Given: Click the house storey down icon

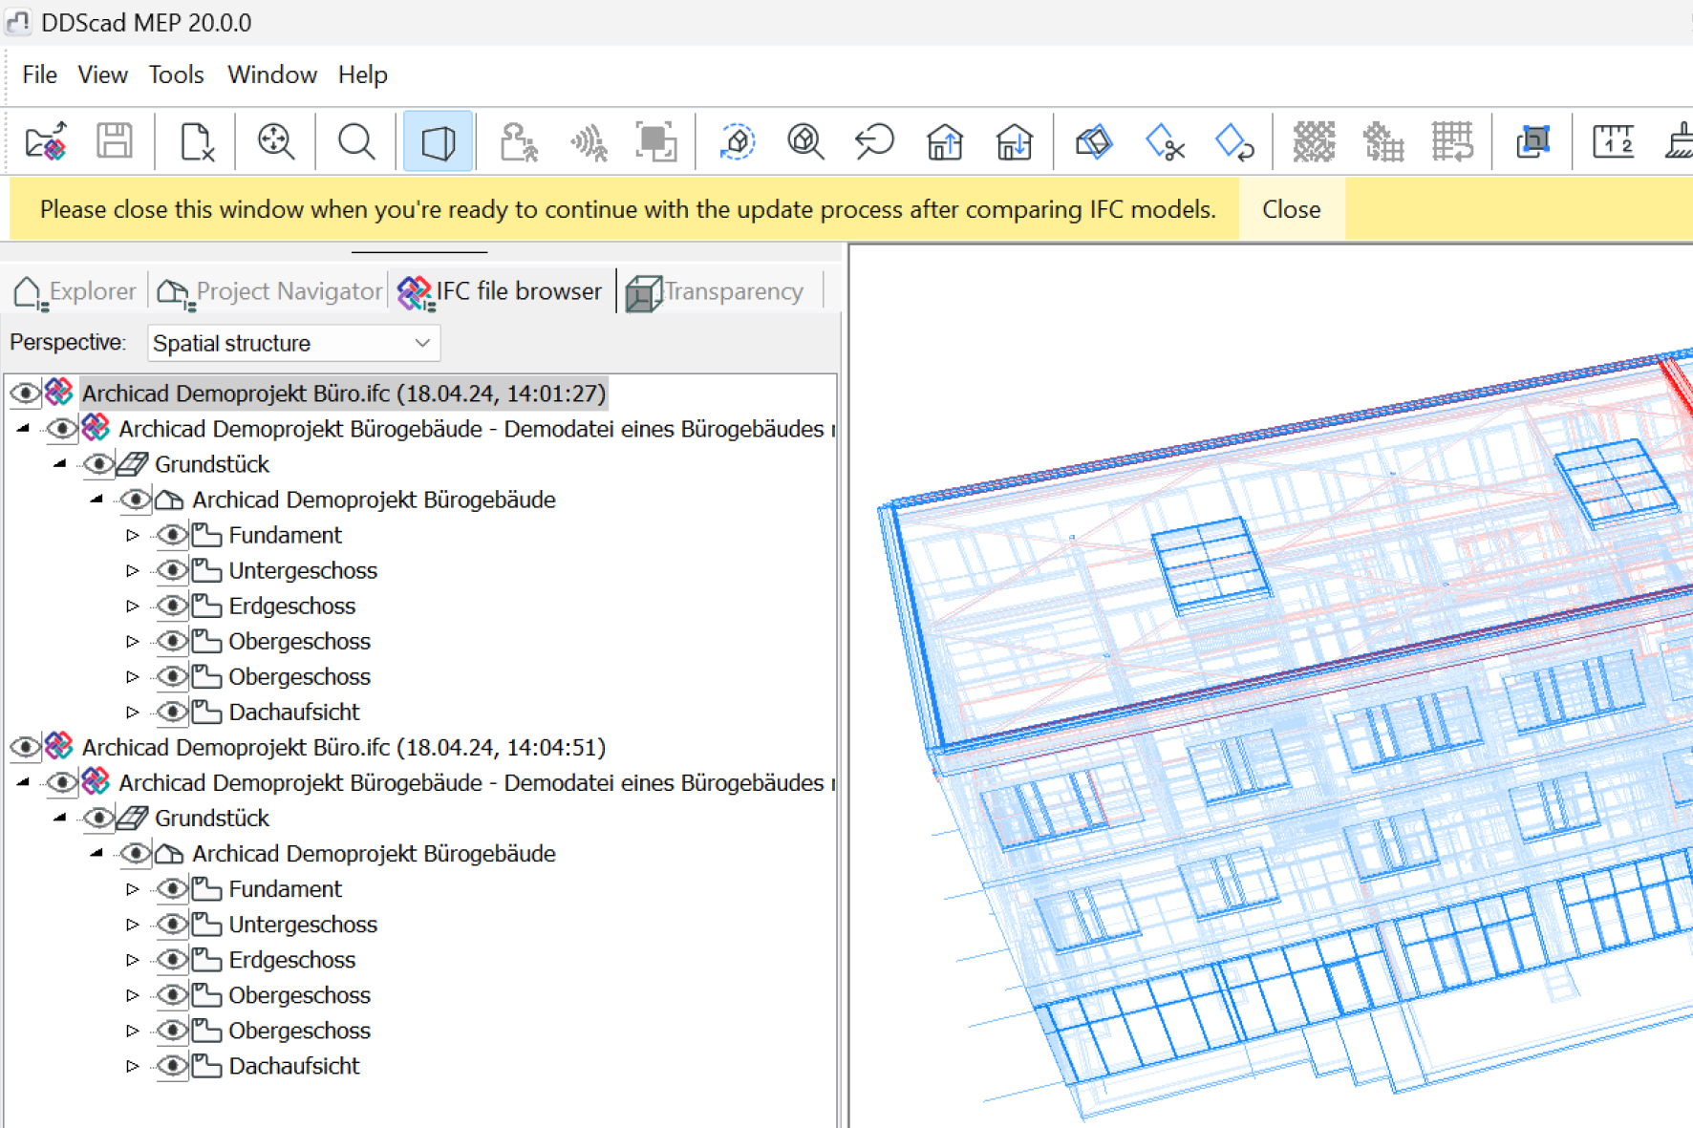Looking at the screenshot, I should pos(1014,142).
